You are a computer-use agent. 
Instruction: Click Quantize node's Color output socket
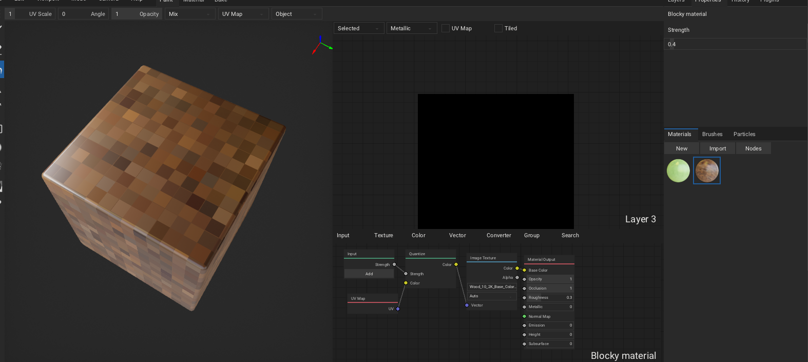pos(456,264)
